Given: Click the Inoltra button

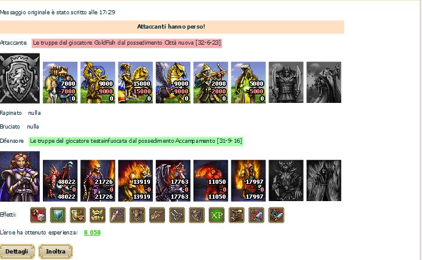Looking at the screenshot, I should [56, 252].
